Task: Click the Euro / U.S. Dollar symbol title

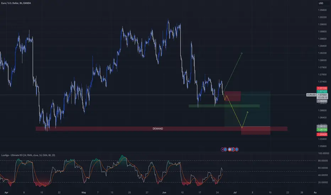Action: [16, 3]
